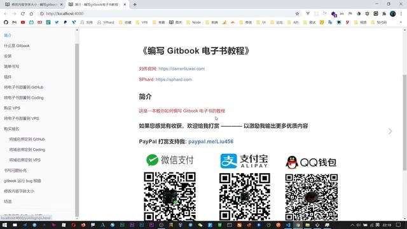The height and width of the screenshot is (229, 407).
Task: Open sidebar chapter 将电子书部署到 GitHub
Action: point(24,87)
